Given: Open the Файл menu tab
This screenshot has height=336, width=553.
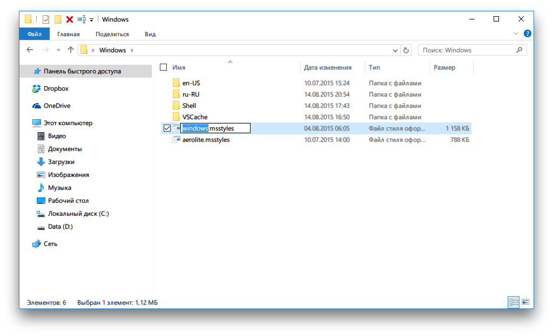Looking at the screenshot, I should tap(34, 34).
